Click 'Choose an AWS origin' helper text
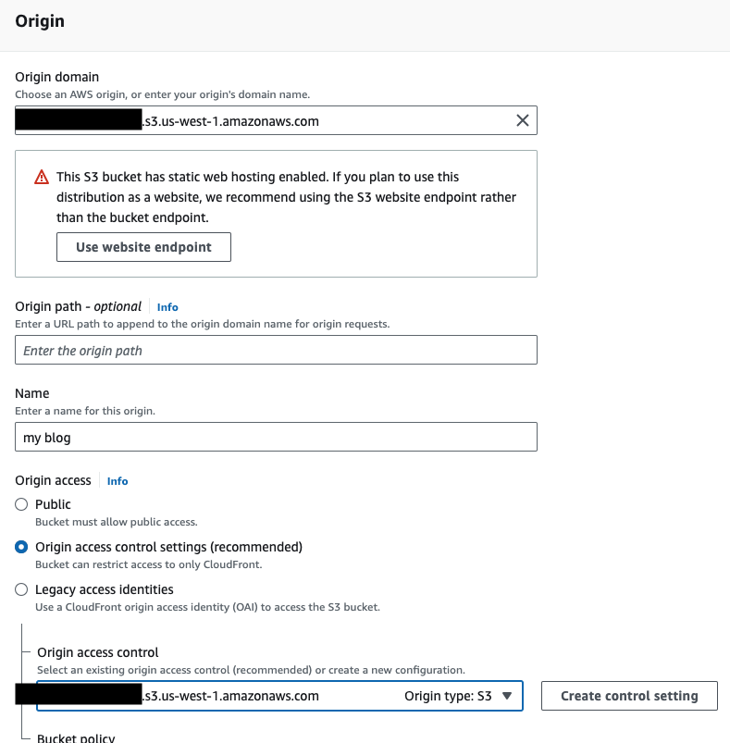The width and height of the screenshot is (730, 743). point(162,94)
